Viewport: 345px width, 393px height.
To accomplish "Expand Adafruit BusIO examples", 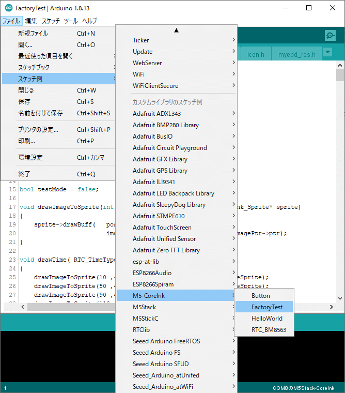I will coord(176,136).
